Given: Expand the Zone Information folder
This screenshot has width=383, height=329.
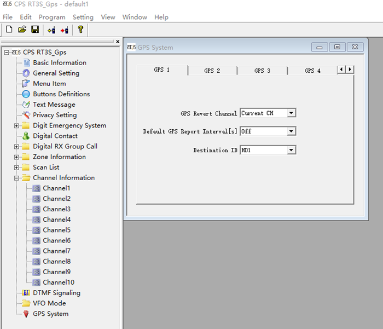Looking at the screenshot, I should tap(17, 157).
